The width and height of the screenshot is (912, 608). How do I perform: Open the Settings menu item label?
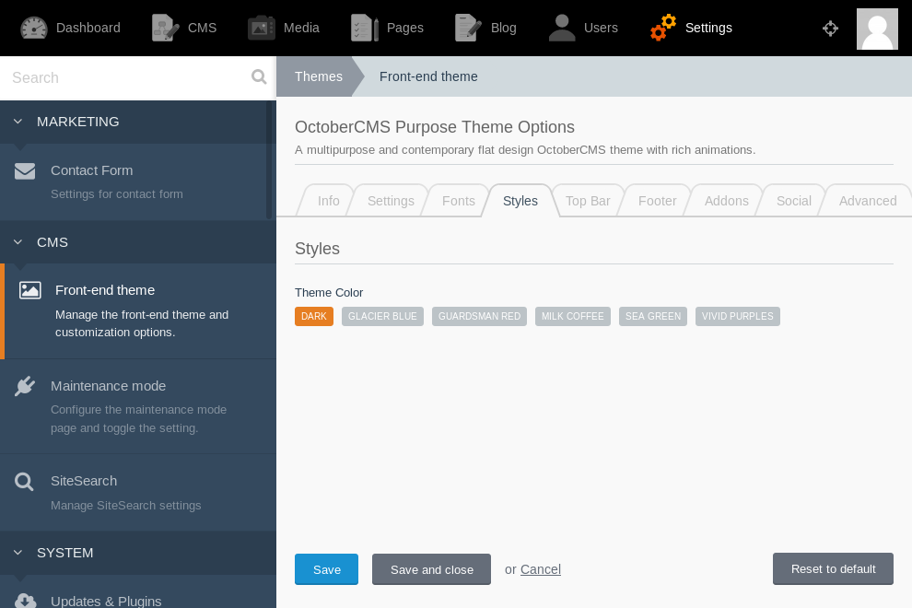tap(708, 28)
